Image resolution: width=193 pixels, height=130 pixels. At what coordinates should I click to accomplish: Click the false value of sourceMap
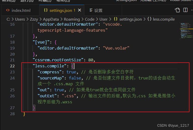coord(75,78)
